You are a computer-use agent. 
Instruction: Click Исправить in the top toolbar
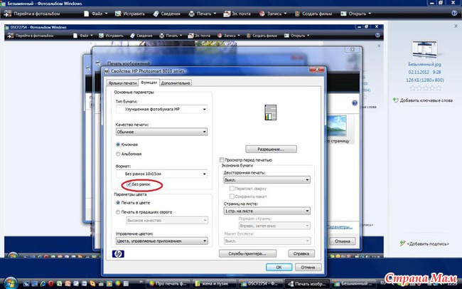click(130, 14)
